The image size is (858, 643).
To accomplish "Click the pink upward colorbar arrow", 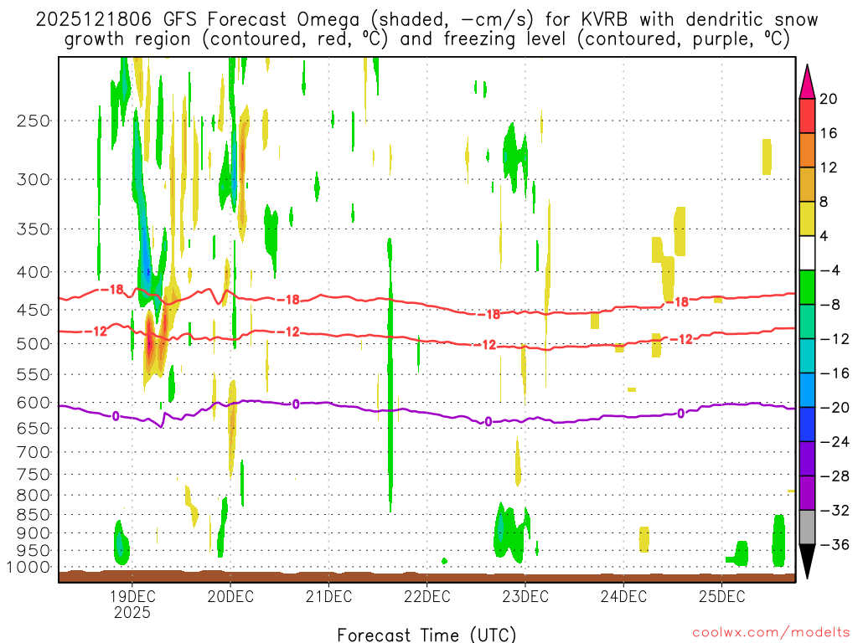I will pyautogui.click(x=807, y=82).
